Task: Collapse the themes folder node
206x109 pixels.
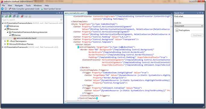Action: coord(10,35)
